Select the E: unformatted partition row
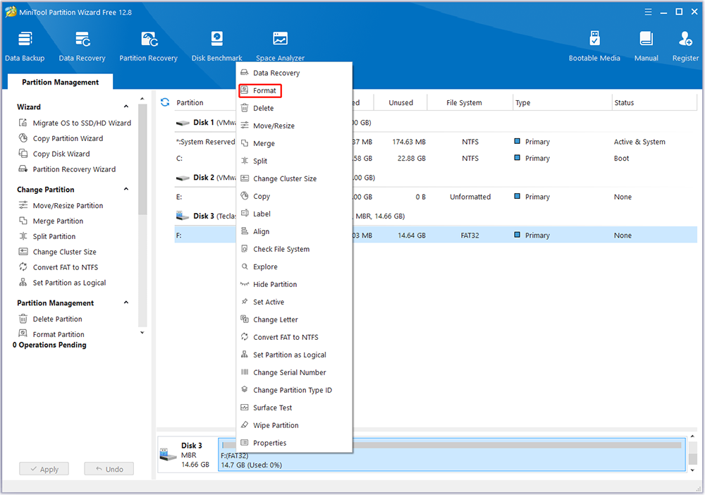This screenshot has width=705, height=495. 436,197
